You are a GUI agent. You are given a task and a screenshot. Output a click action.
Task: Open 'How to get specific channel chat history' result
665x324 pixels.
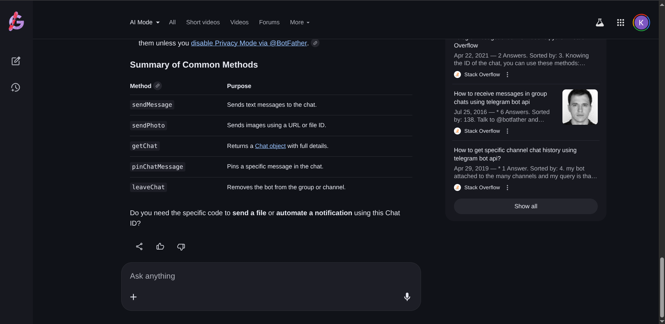(515, 154)
